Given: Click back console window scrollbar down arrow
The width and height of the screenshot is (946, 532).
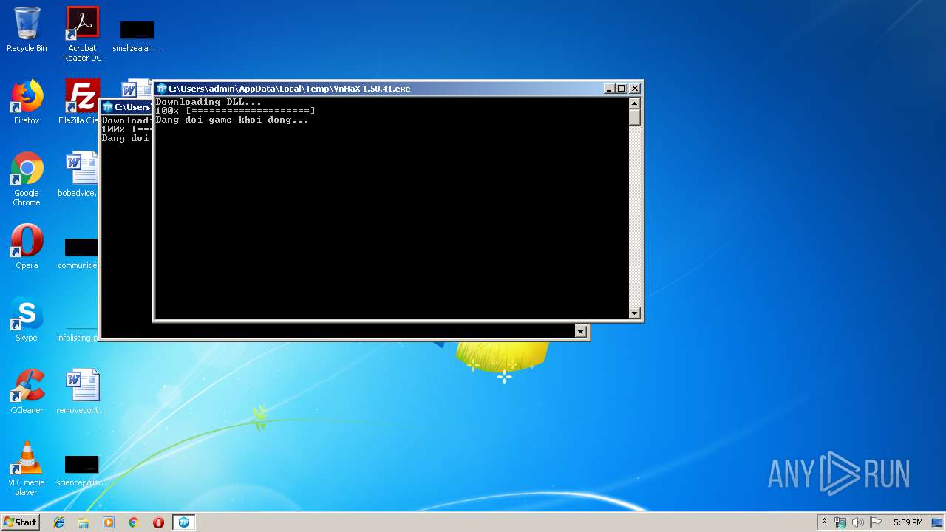Looking at the screenshot, I should click(580, 332).
